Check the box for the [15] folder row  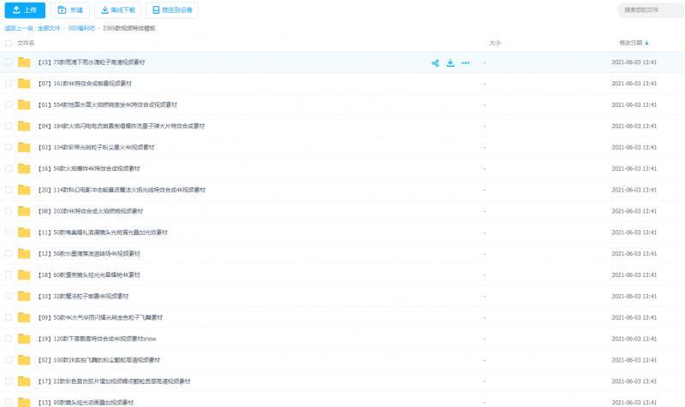click(9, 62)
